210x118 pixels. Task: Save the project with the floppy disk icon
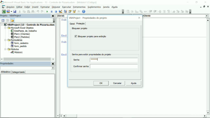click(x=15, y=11)
